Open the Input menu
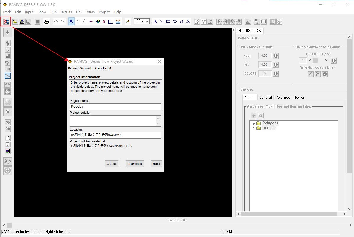 pos(29,12)
